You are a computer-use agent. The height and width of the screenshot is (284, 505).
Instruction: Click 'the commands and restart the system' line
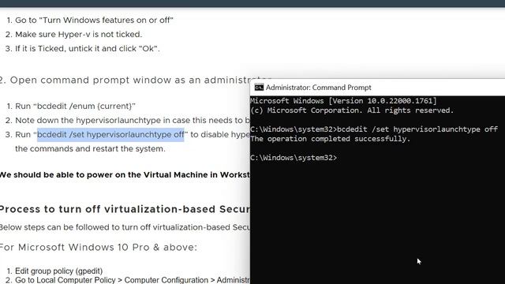click(x=90, y=149)
